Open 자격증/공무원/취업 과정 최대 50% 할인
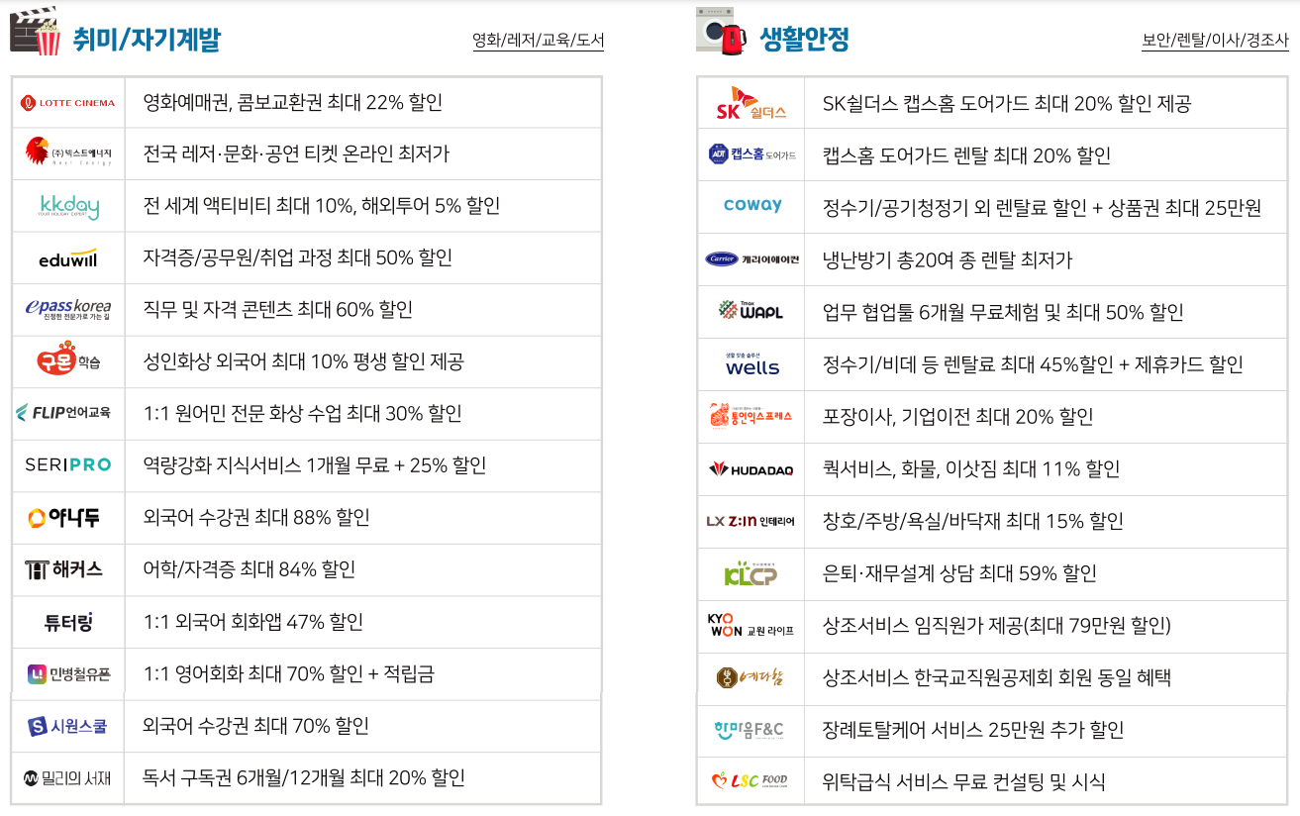This screenshot has width=1300, height=816. 298,257
